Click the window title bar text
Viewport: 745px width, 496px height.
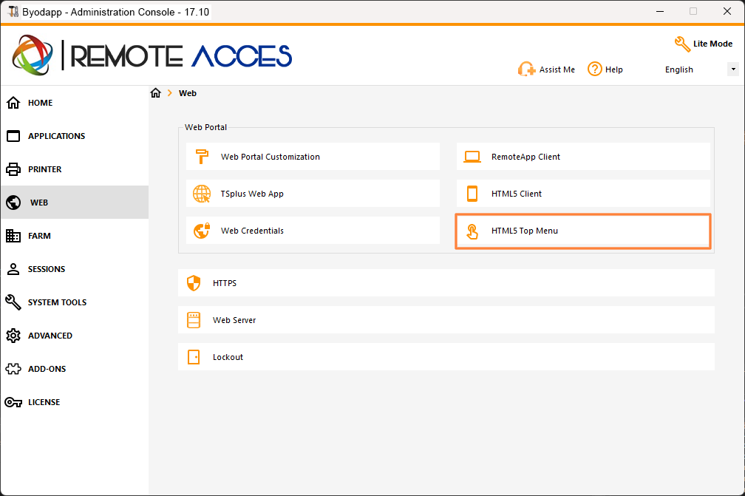tap(116, 12)
